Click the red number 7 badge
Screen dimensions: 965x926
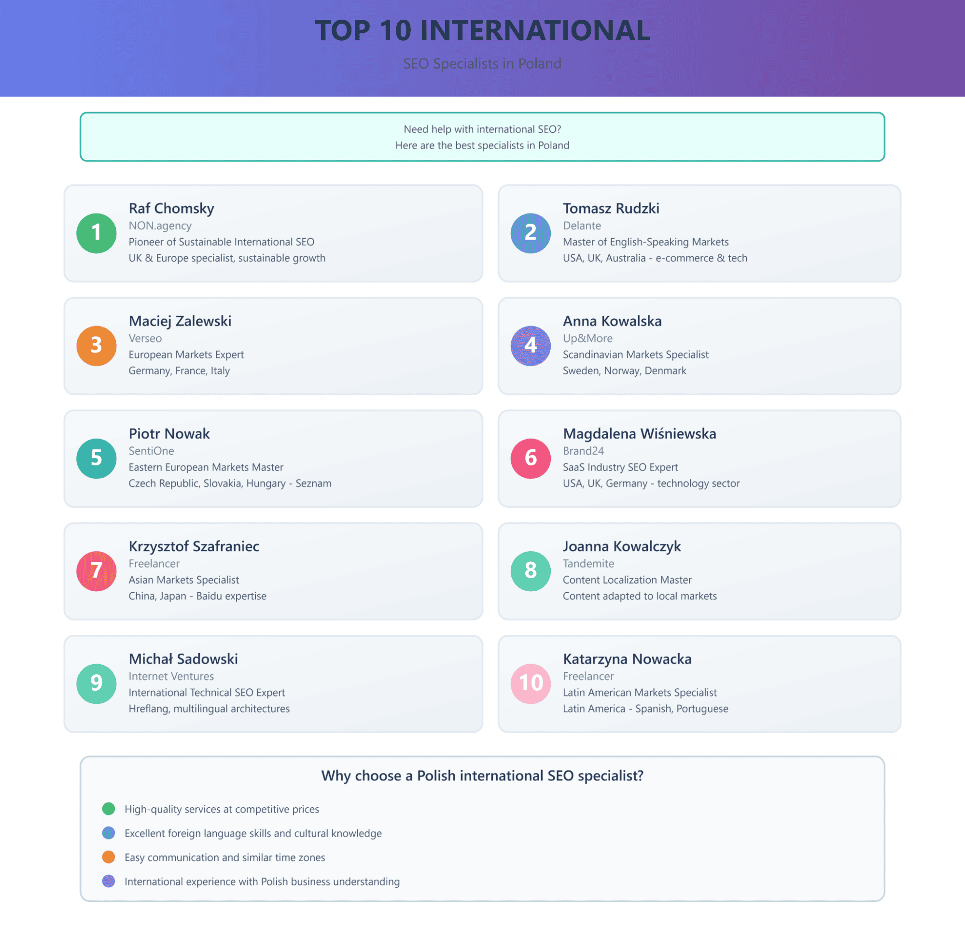[97, 571]
